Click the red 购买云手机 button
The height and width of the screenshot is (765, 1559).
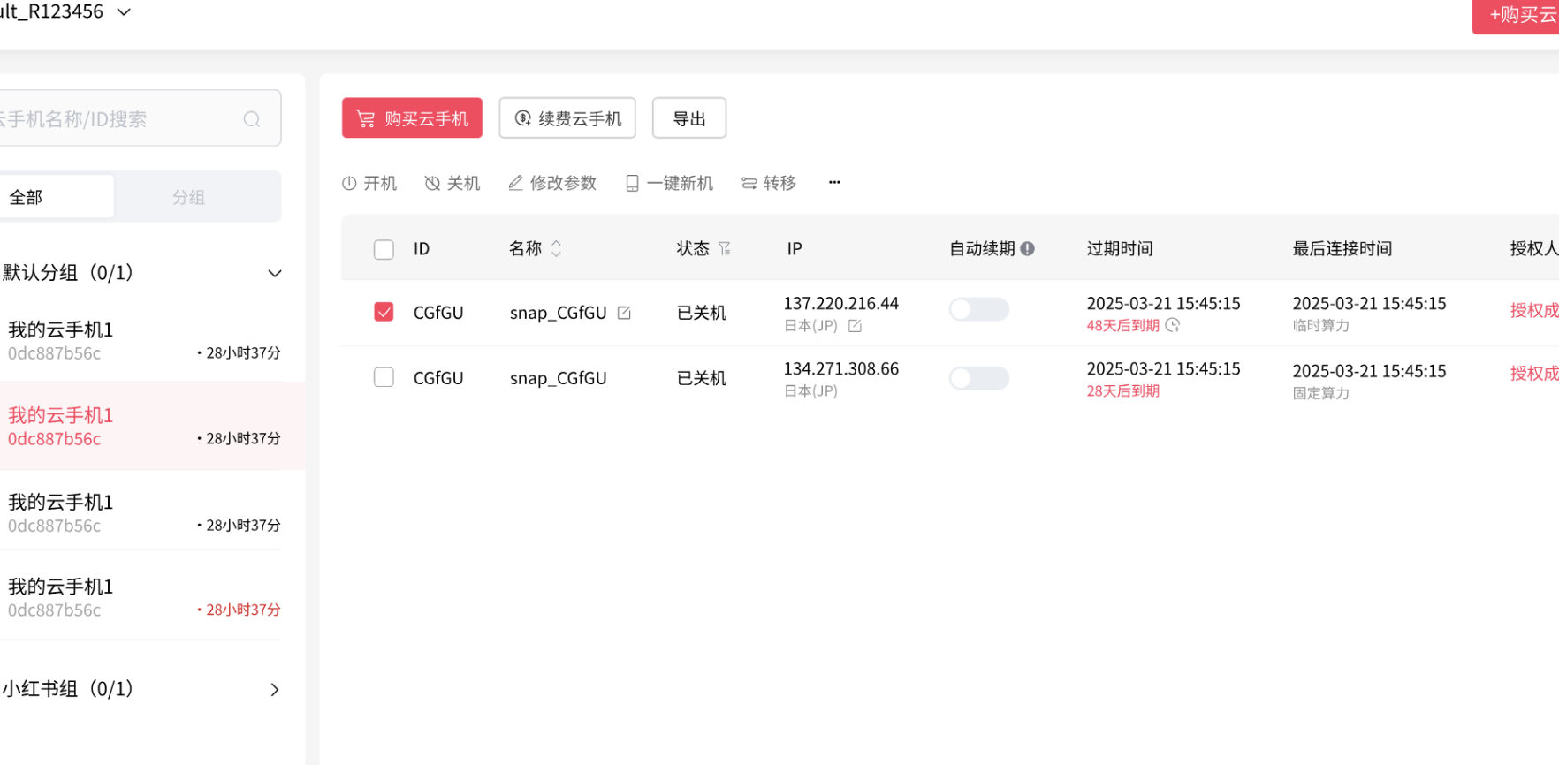[x=412, y=118]
